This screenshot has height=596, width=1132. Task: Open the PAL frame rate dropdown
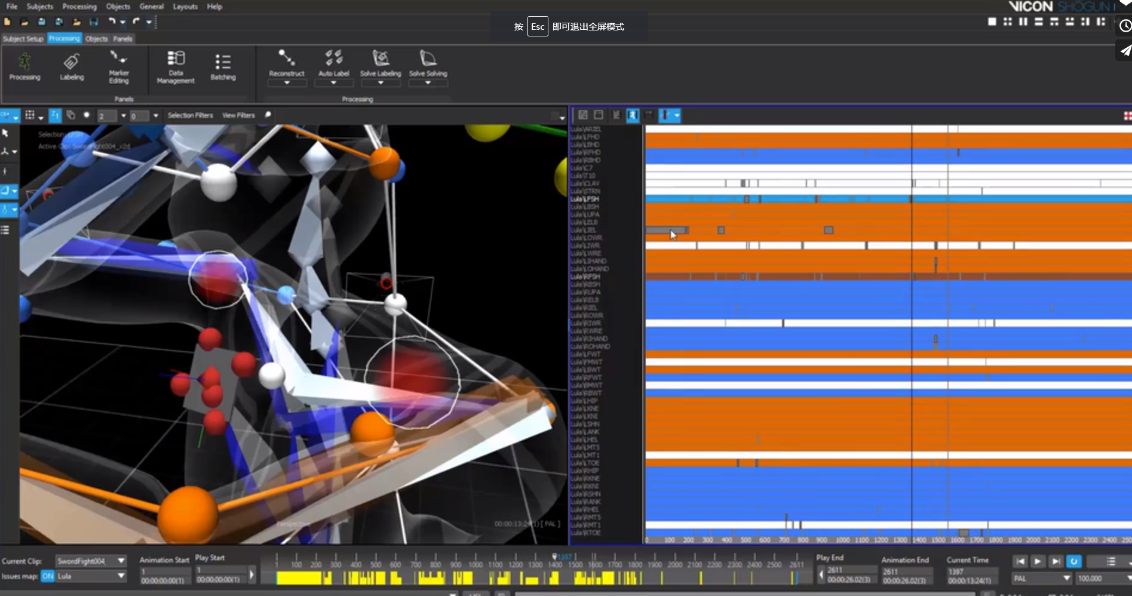tap(1066, 578)
